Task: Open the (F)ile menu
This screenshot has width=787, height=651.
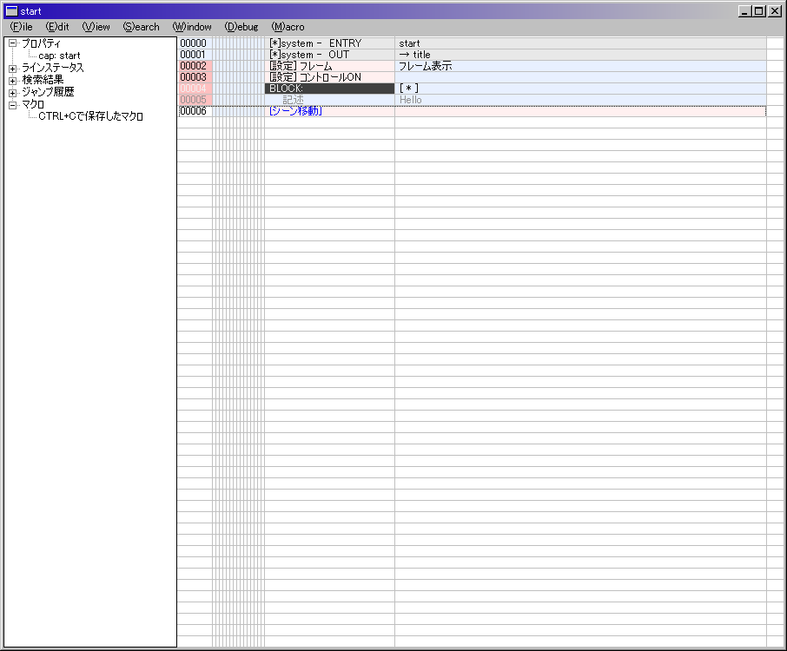Action: [x=21, y=27]
